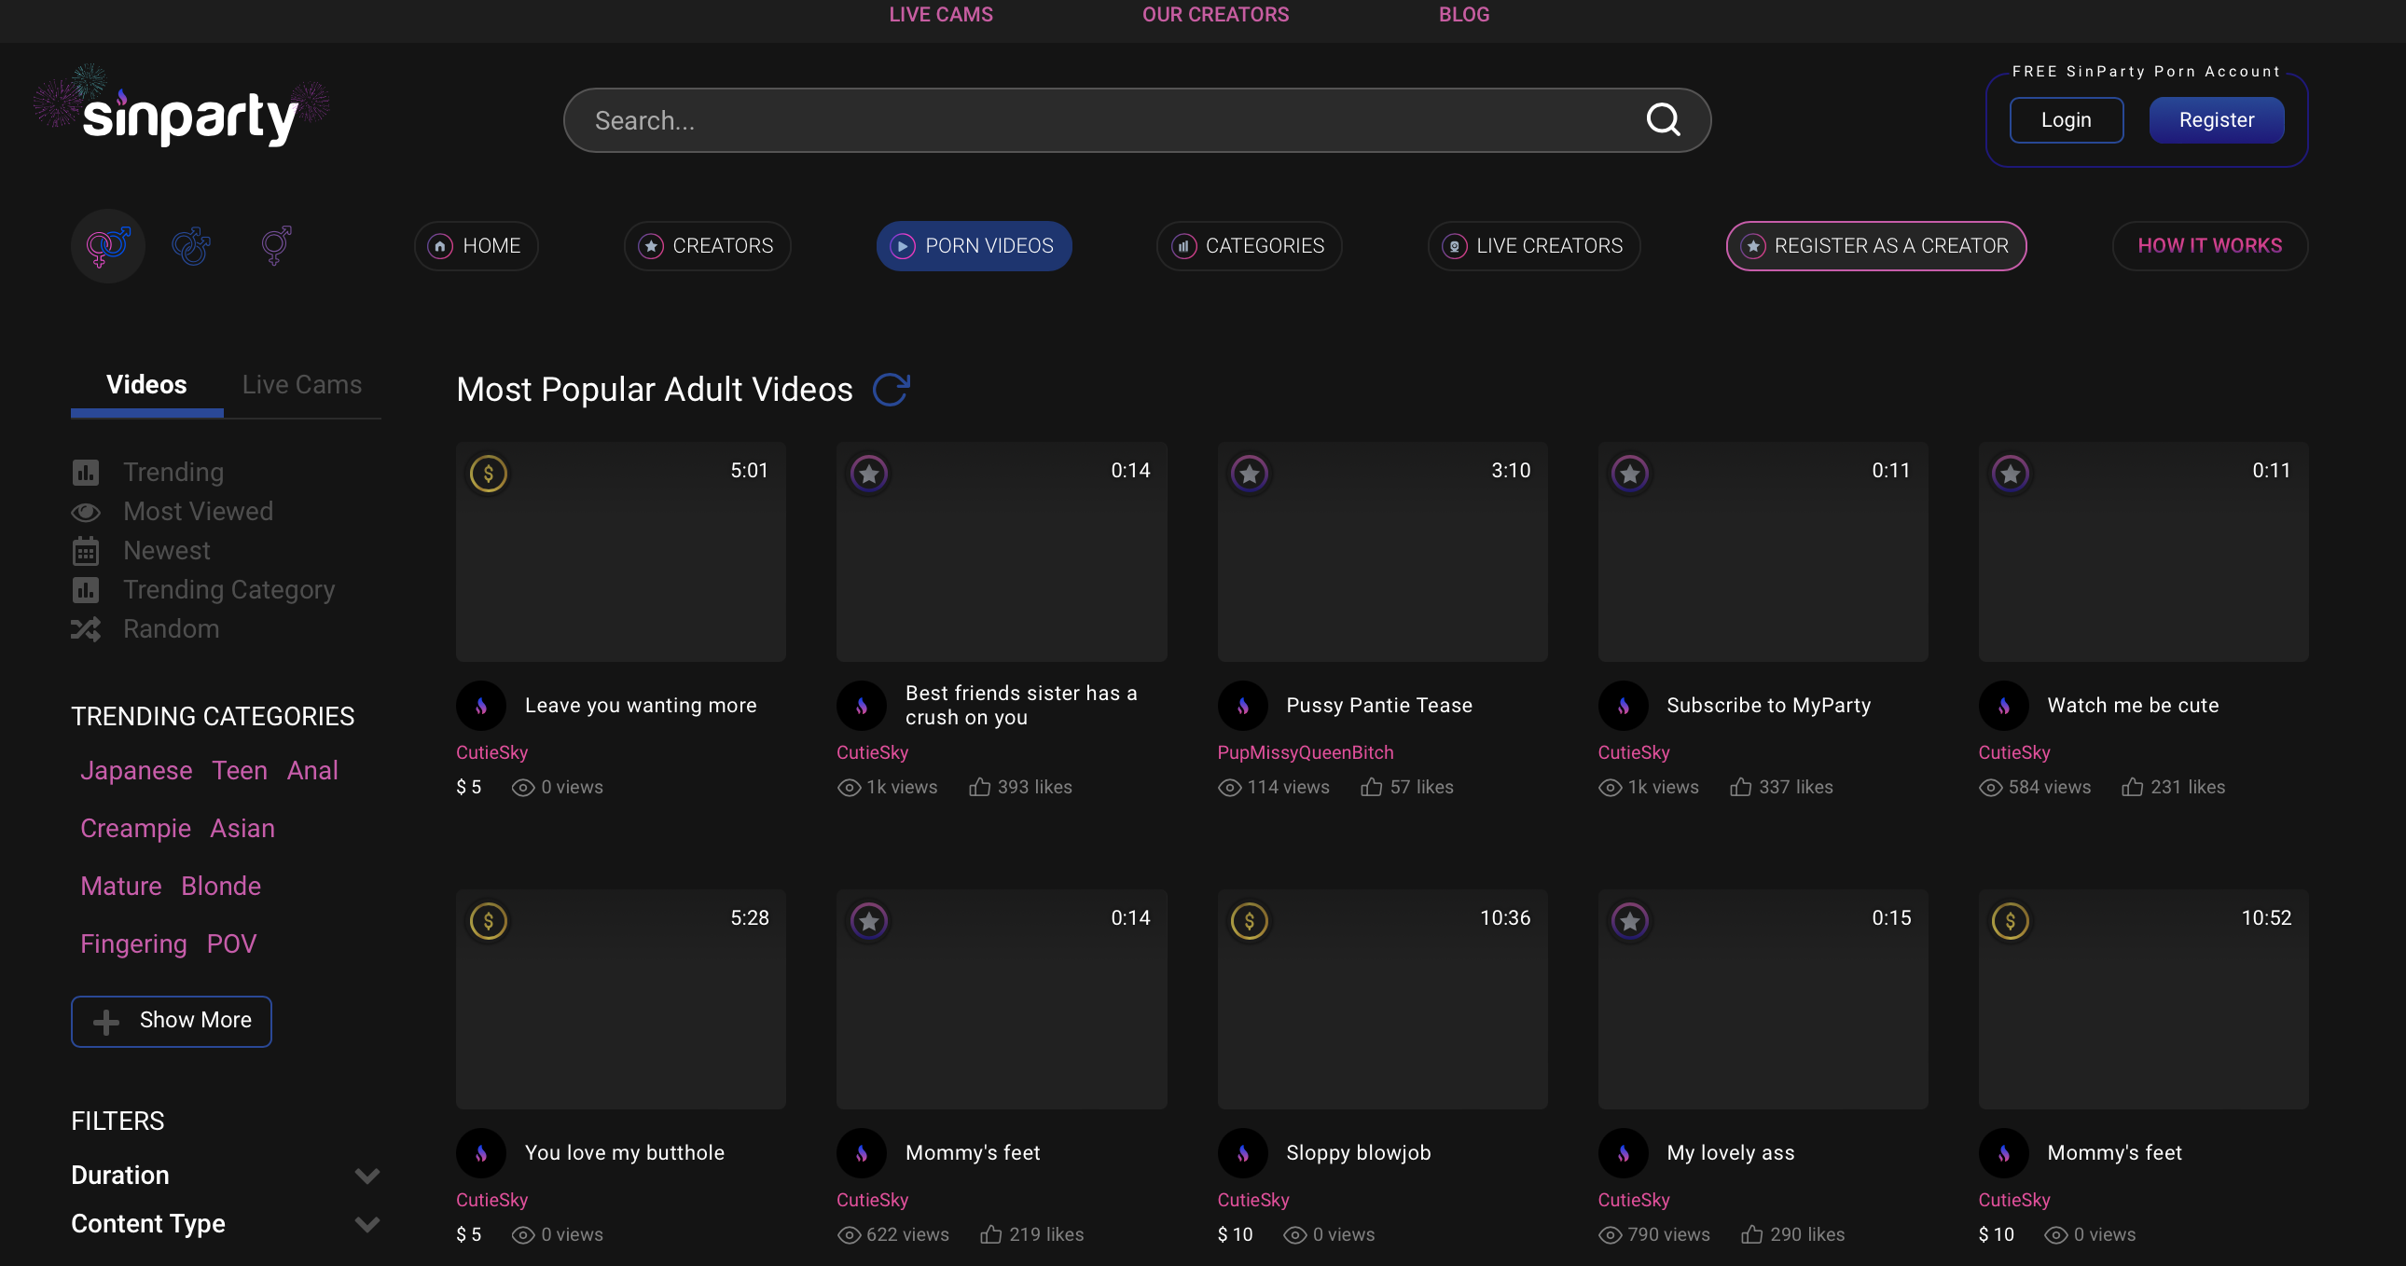Click star badge on Pussy Pantie Tease
The height and width of the screenshot is (1266, 2406).
[1249, 474]
